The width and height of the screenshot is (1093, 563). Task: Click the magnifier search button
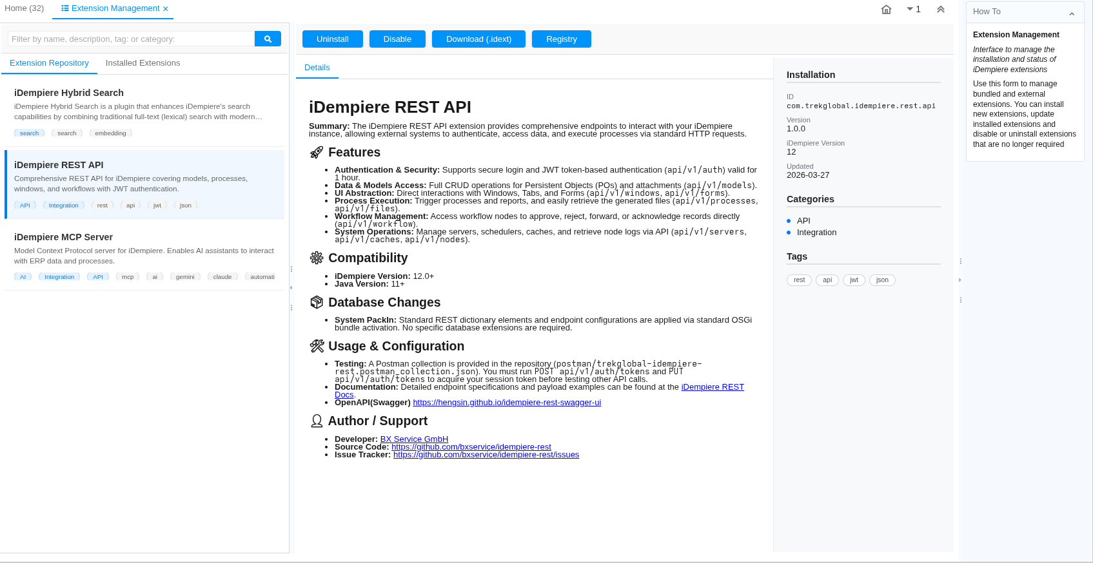coord(268,39)
